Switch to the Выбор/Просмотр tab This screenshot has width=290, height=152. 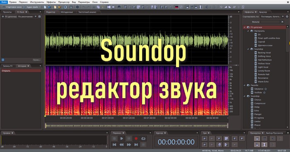pyautogui.click(x=274, y=133)
